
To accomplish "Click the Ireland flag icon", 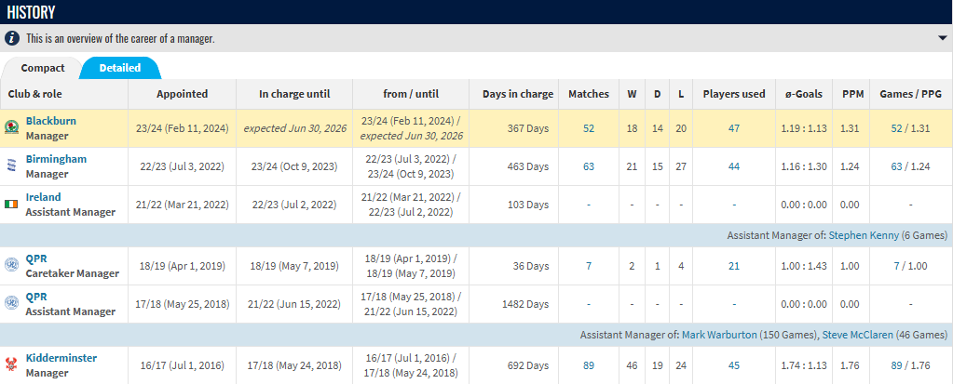I will [11, 205].
